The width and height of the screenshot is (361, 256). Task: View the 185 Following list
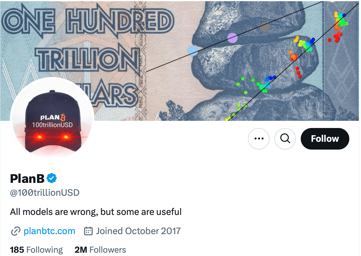coord(36,250)
